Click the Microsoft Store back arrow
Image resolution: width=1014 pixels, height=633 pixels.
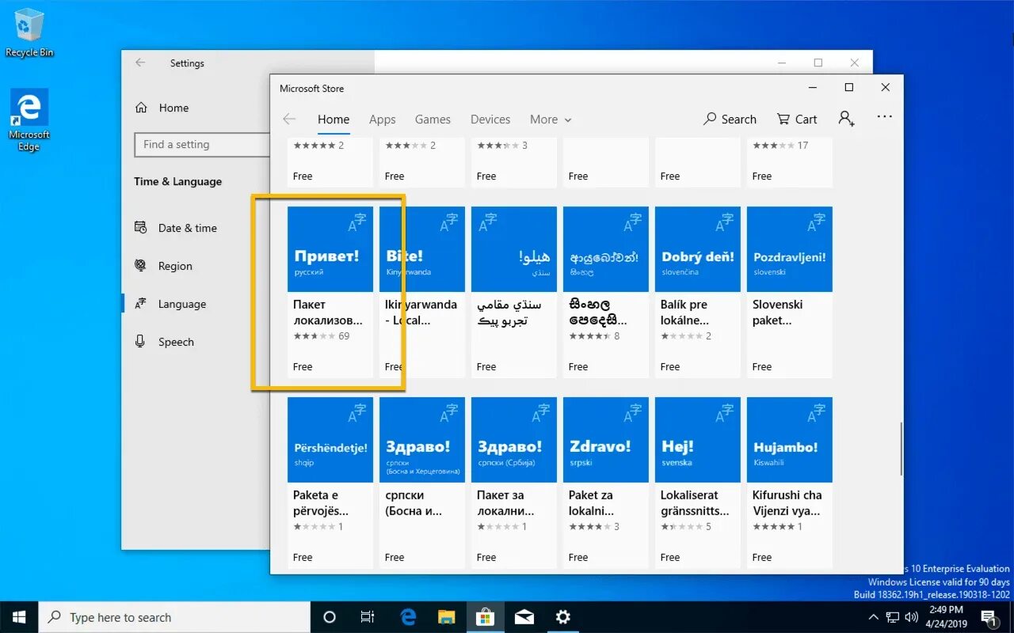(x=289, y=119)
